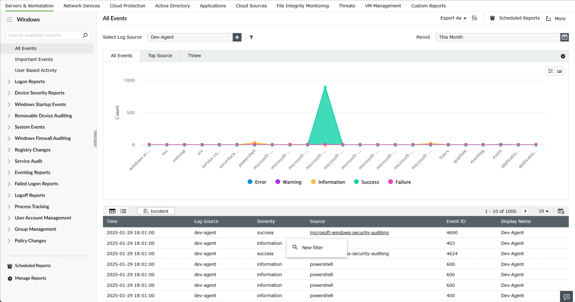
Task: Click the add column selector icon above the table
Action: click(561, 211)
